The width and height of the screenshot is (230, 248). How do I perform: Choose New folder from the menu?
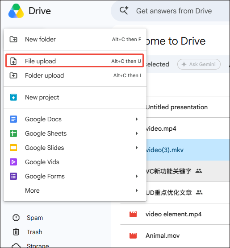75,39
